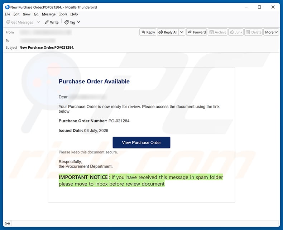Forward this email
Screen dimensions: 283x230
(197, 32)
